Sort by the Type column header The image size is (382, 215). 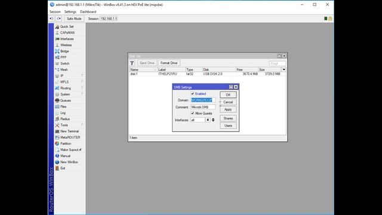point(193,70)
